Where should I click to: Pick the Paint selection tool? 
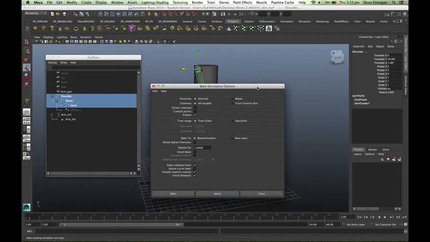pyautogui.click(x=27, y=59)
